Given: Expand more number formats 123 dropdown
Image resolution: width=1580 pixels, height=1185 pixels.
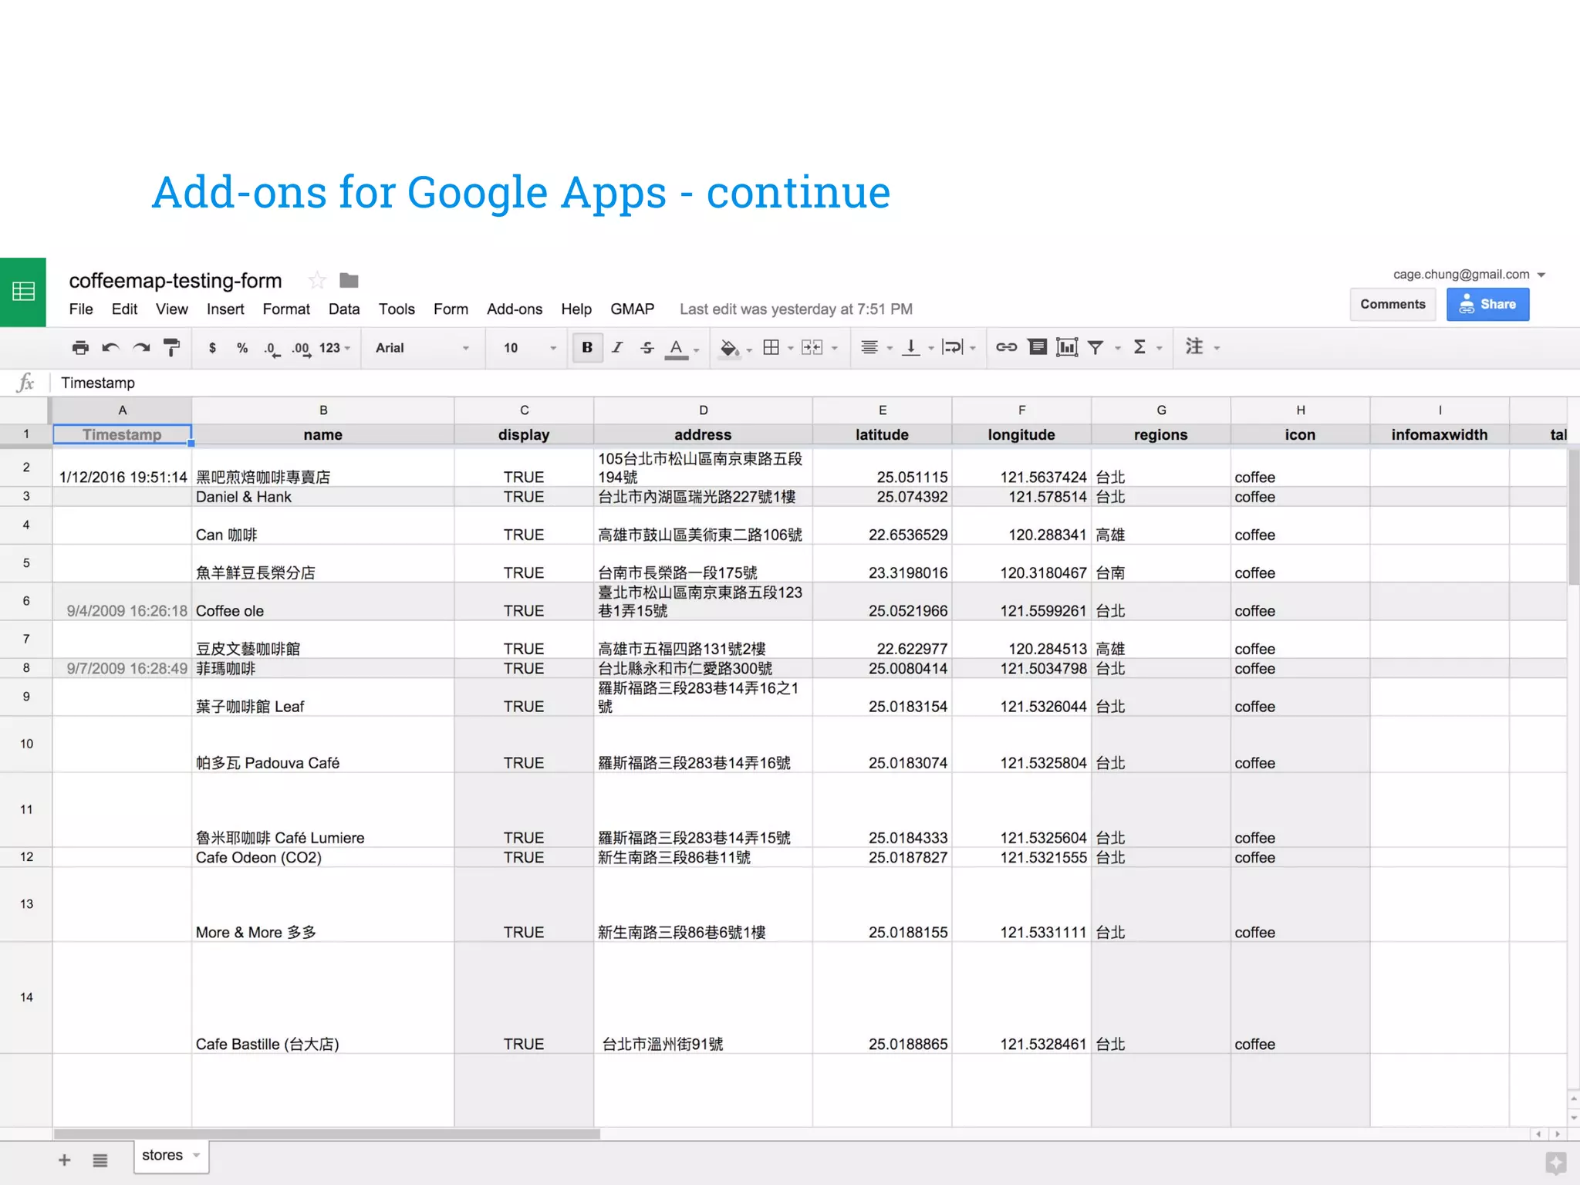Looking at the screenshot, I should coord(335,348).
